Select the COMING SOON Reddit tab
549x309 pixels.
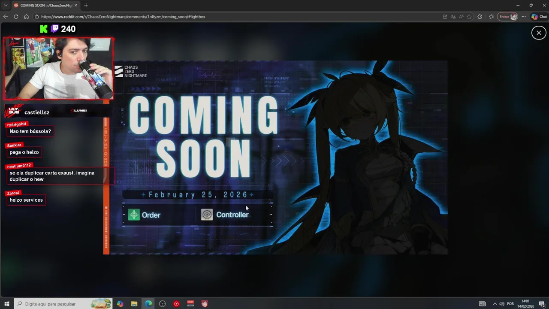coord(45,5)
